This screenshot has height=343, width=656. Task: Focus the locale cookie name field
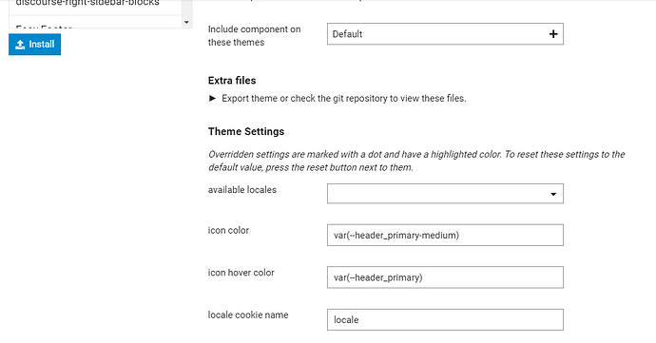click(x=445, y=319)
